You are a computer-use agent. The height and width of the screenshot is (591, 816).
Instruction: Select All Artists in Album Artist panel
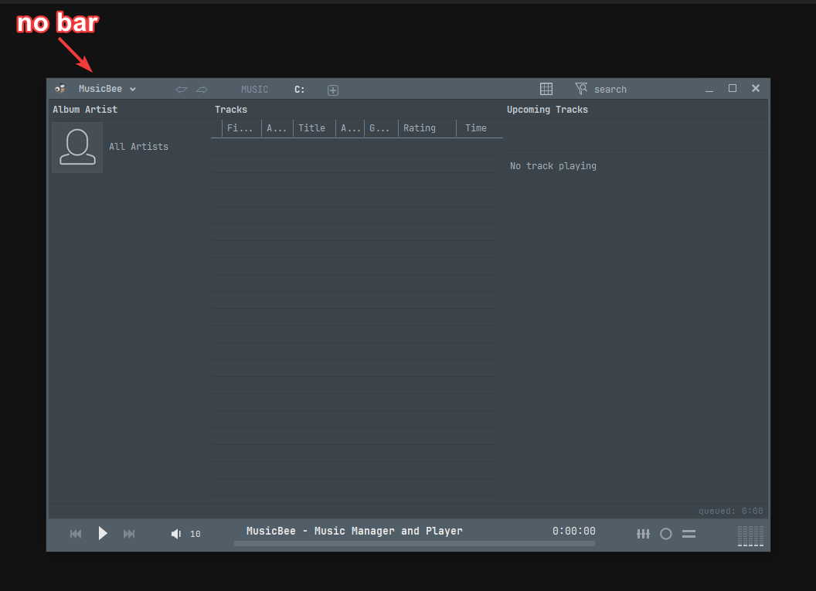[138, 147]
